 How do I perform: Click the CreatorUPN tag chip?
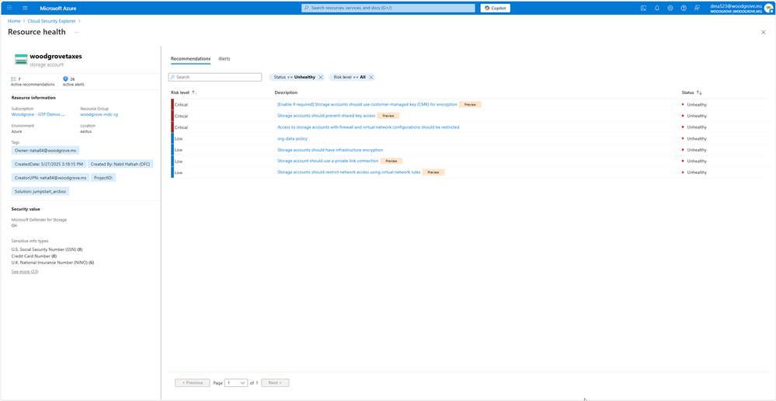[x=50, y=178]
